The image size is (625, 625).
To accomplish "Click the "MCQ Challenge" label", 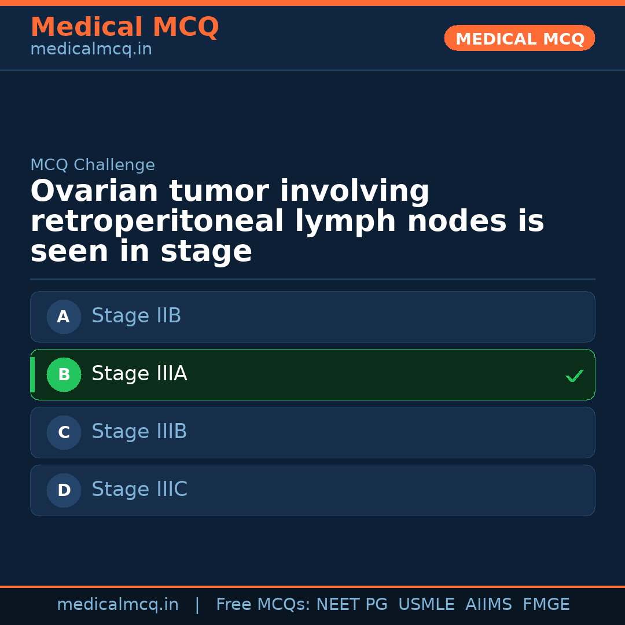I will 93,165.
